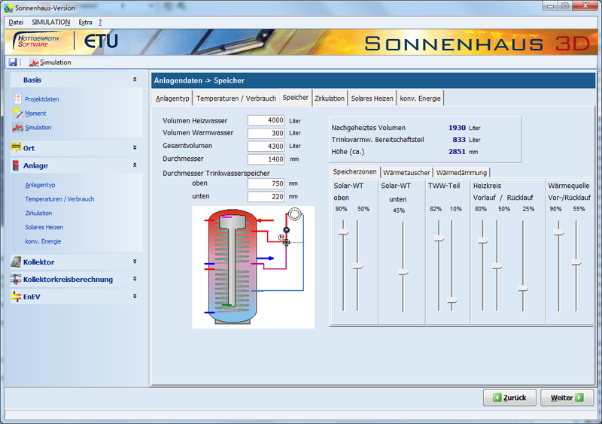Click Wärmequelle 55% slider handle
602x424 pixels.
tap(576, 262)
